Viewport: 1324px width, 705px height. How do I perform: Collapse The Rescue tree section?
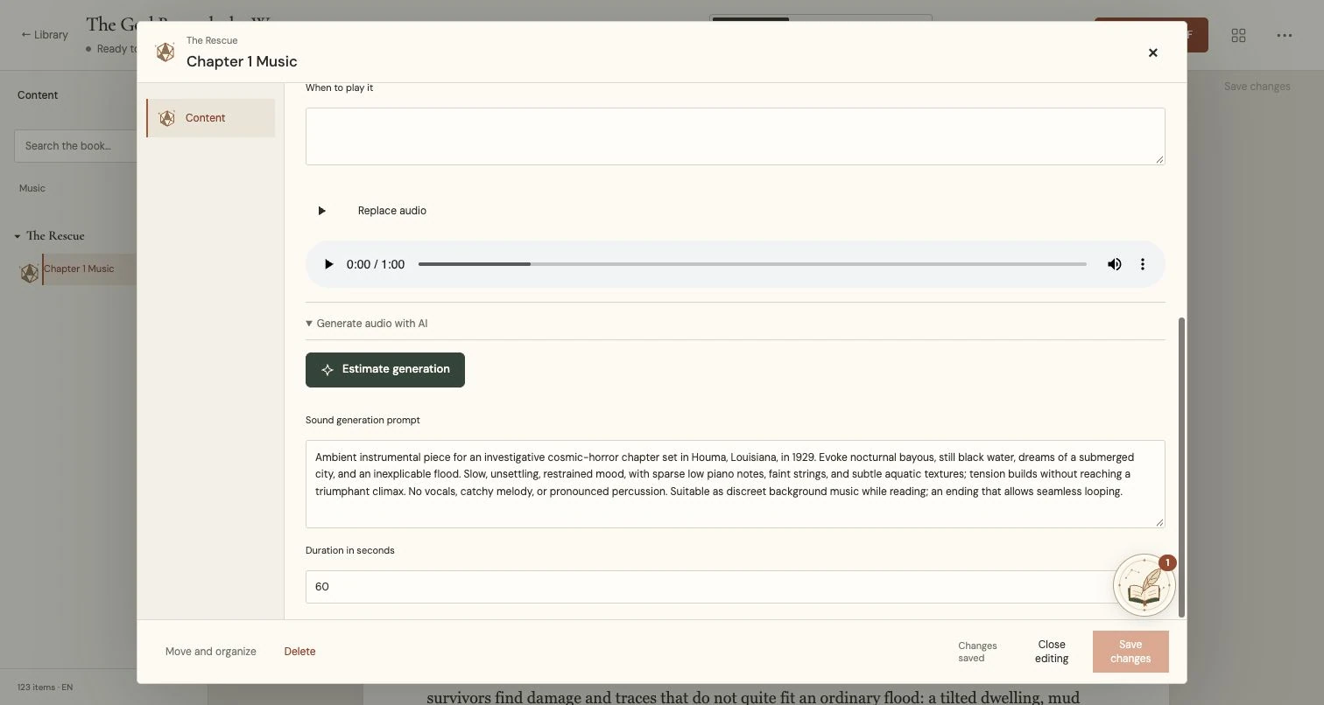(x=18, y=236)
